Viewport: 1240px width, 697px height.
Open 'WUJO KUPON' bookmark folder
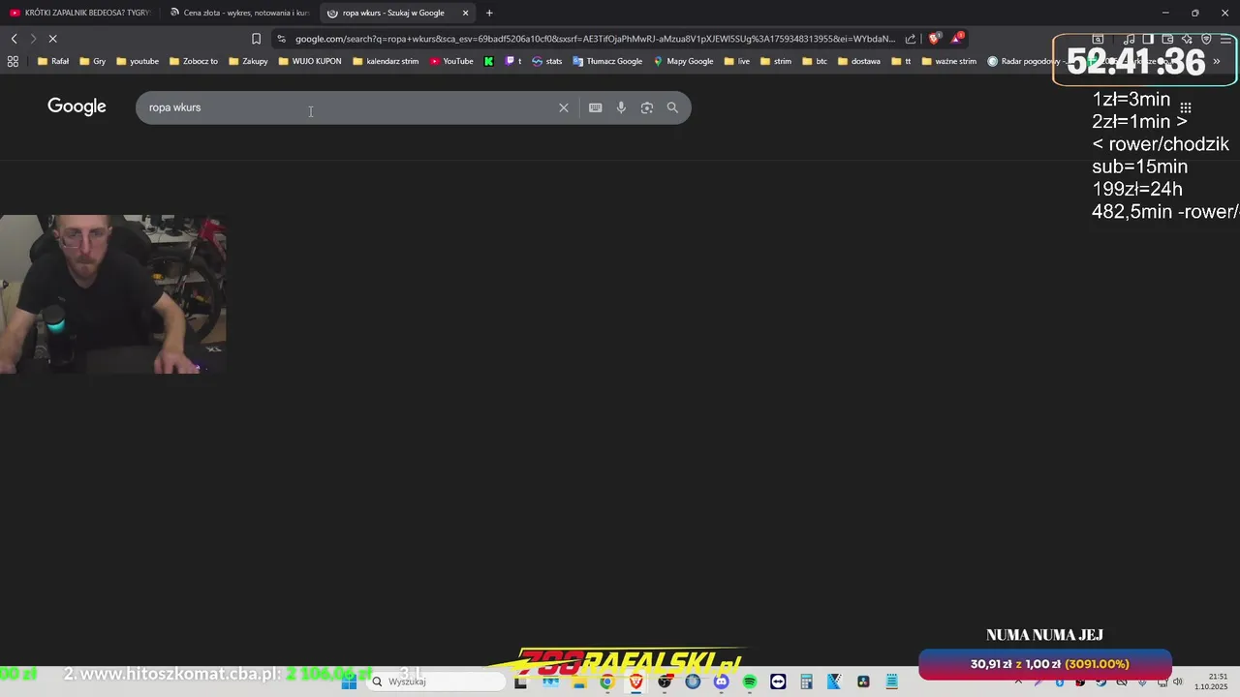coord(310,61)
